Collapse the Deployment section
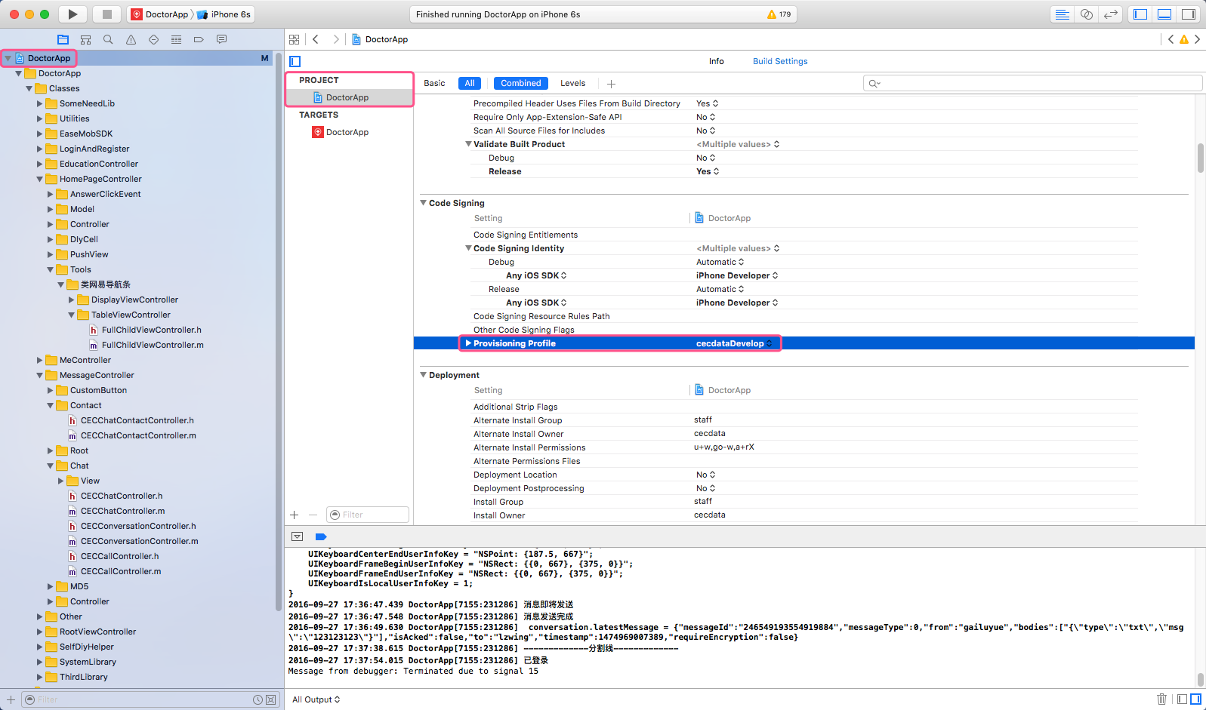This screenshot has width=1206, height=710. [424, 375]
